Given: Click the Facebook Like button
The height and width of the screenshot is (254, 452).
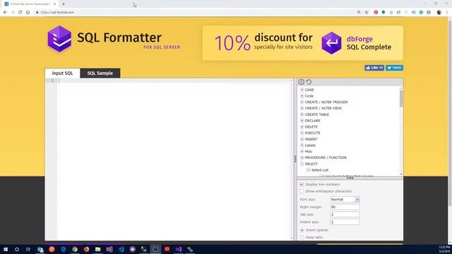Looking at the screenshot, I should point(374,68).
